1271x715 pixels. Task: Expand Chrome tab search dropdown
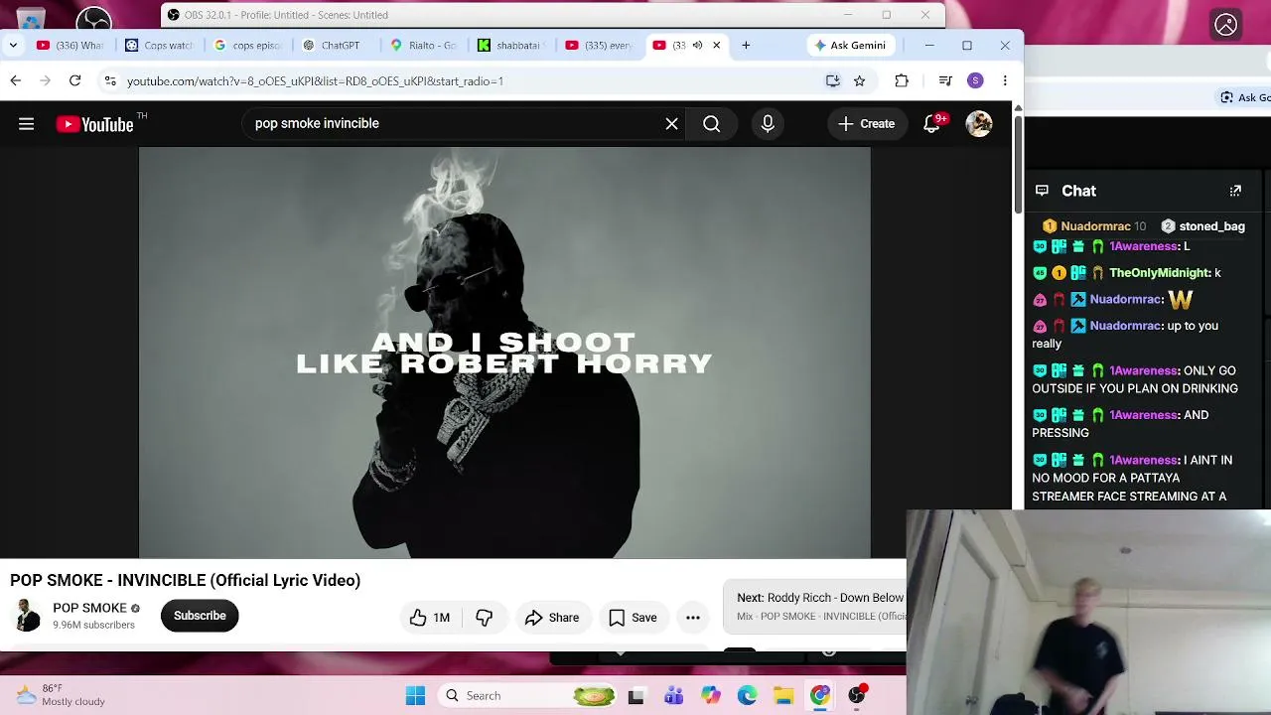click(x=13, y=46)
